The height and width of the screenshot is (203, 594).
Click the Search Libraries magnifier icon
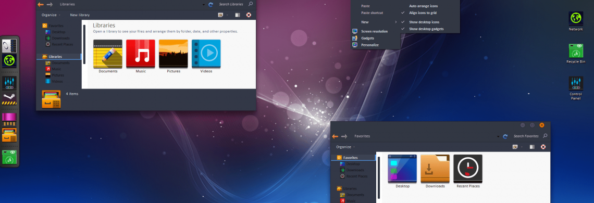coord(251,4)
